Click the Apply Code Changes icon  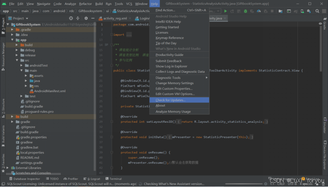pyautogui.click(x=239, y=11)
